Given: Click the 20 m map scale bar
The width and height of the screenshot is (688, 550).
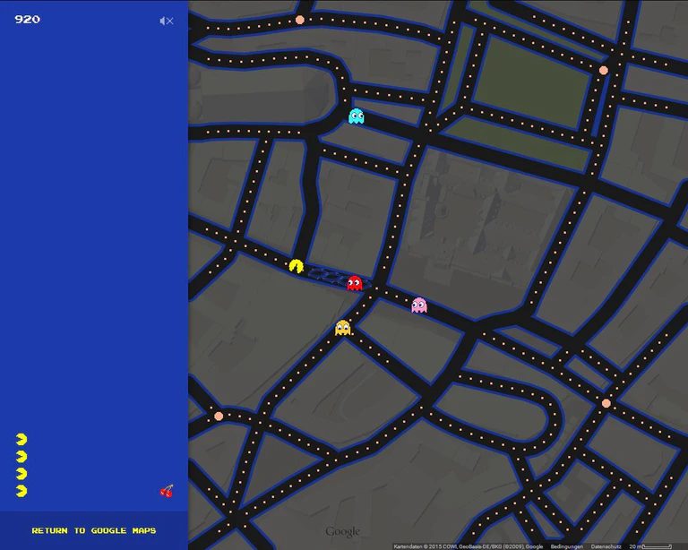Looking at the screenshot, I should [651, 546].
